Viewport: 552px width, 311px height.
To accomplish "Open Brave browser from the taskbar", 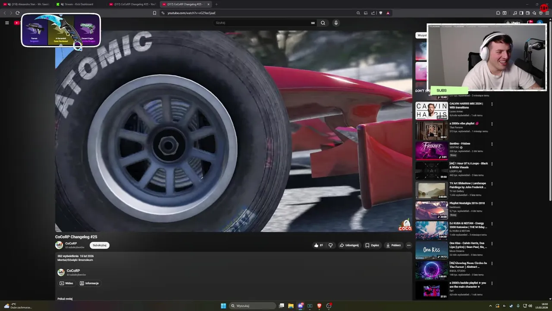I will [319, 306].
